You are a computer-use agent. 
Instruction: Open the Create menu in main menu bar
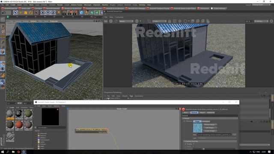click(x=13, y=5)
